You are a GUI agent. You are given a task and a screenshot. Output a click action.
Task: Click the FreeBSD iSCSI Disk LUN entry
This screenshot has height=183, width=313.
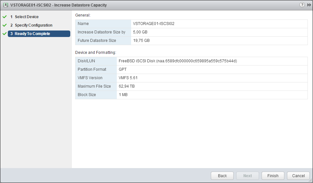178,61
